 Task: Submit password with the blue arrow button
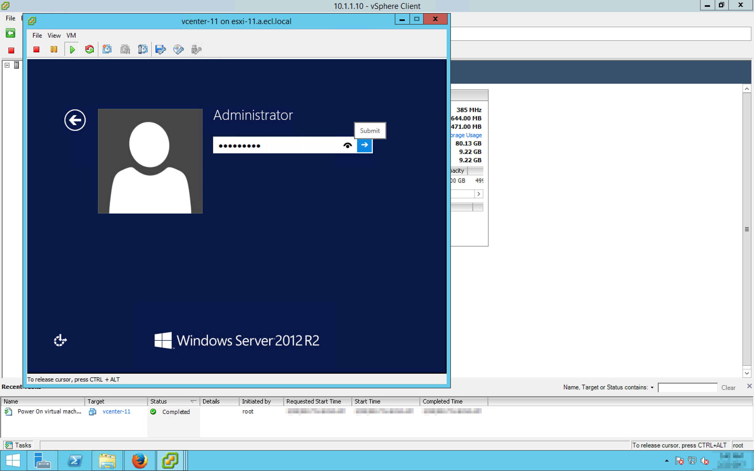pyautogui.click(x=364, y=145)
